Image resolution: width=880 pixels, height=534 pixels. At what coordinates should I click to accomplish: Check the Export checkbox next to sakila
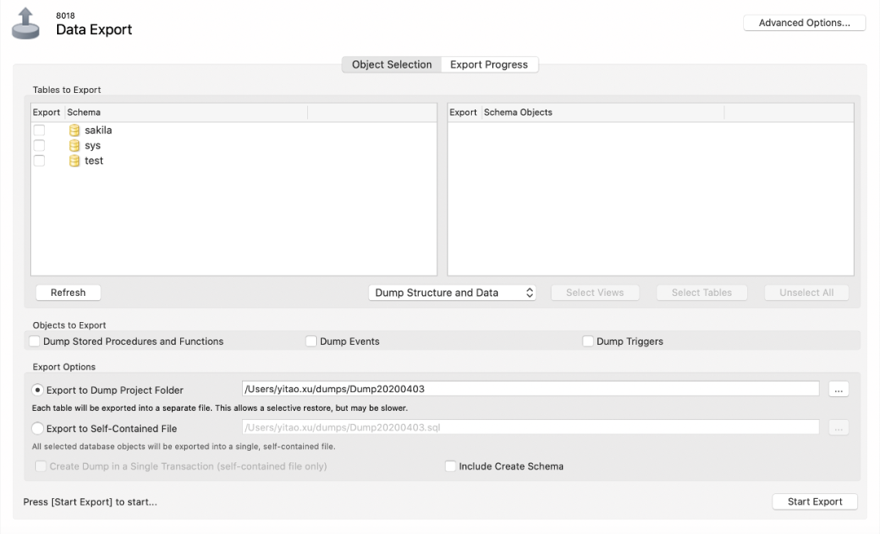[38, 130]
